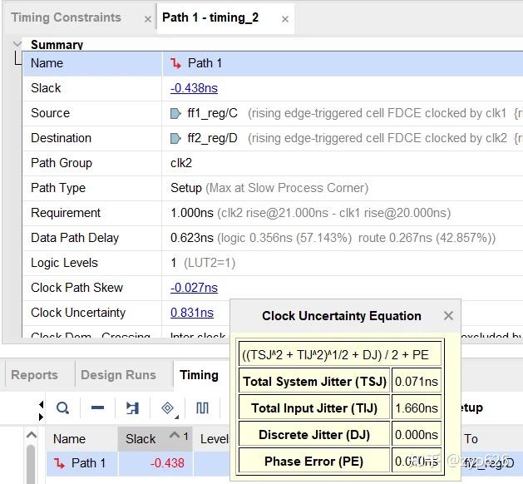Open the -0.438ns slack link
The height and width of the screenshot is (484, 523).
coord(194,88)
